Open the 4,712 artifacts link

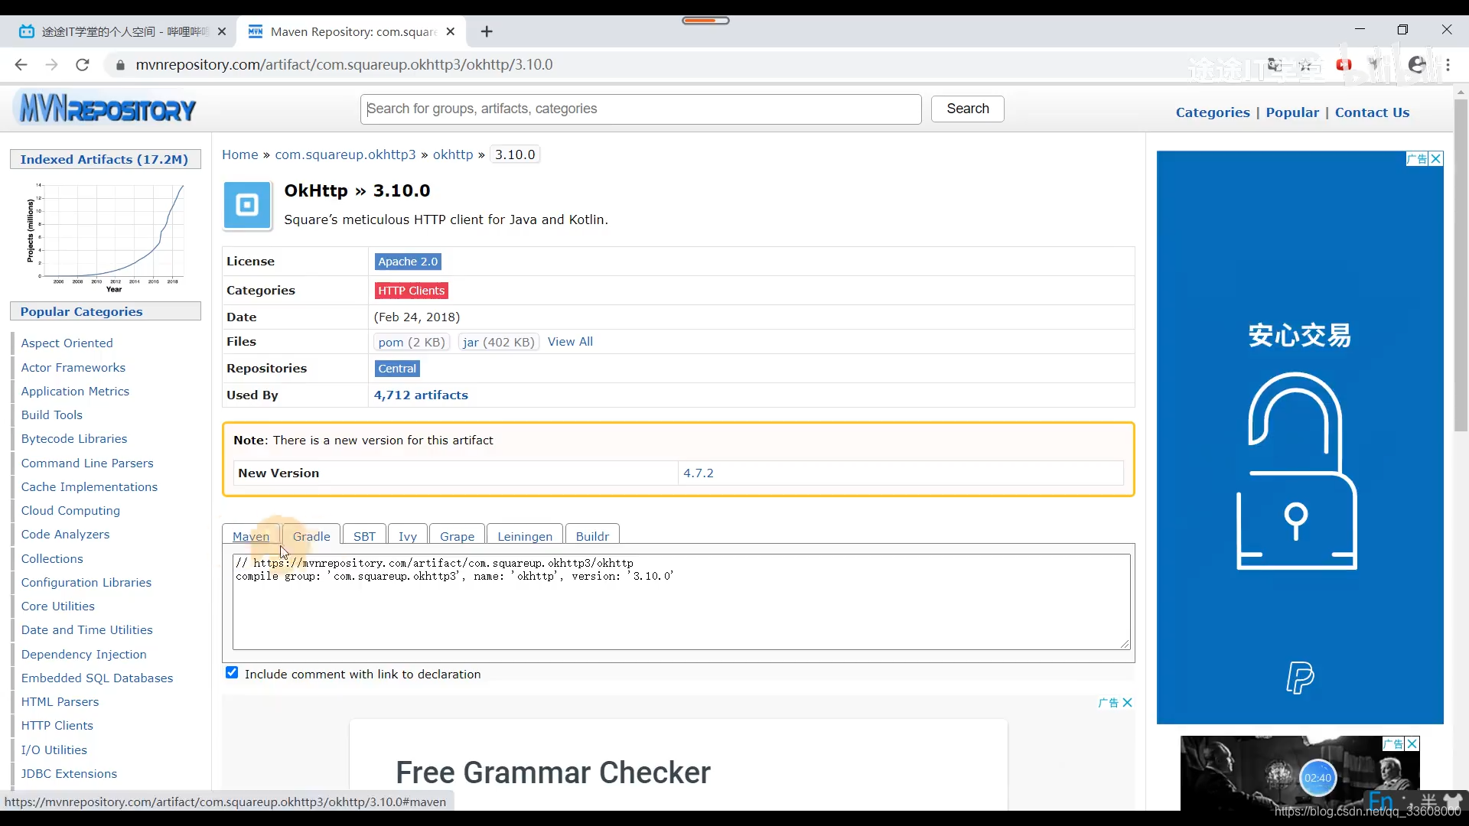tap(421, 395)
